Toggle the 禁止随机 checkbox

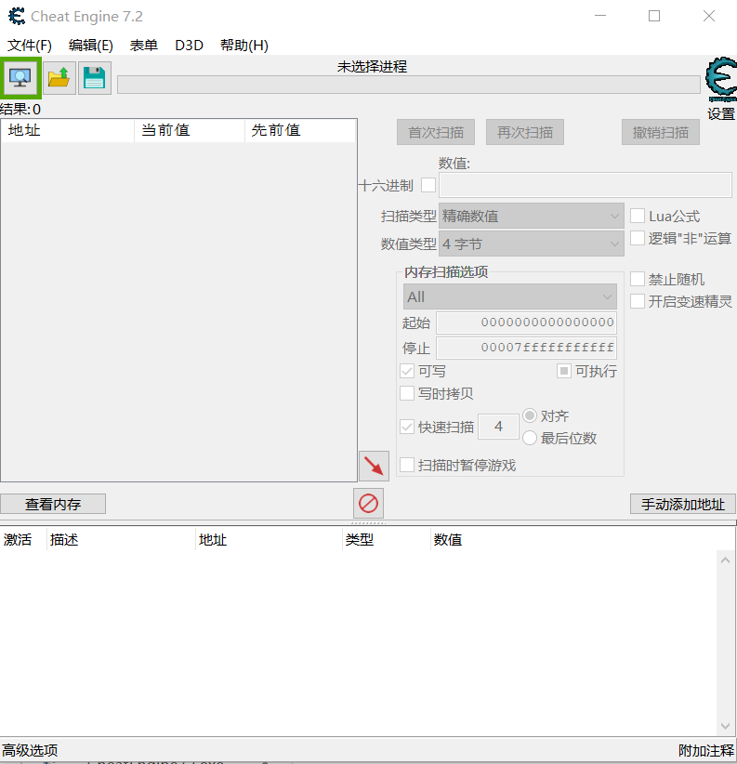[638, 279]
